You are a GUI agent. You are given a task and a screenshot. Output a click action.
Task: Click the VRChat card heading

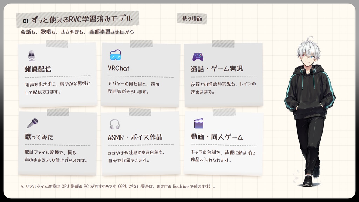(x=118, y=68)
